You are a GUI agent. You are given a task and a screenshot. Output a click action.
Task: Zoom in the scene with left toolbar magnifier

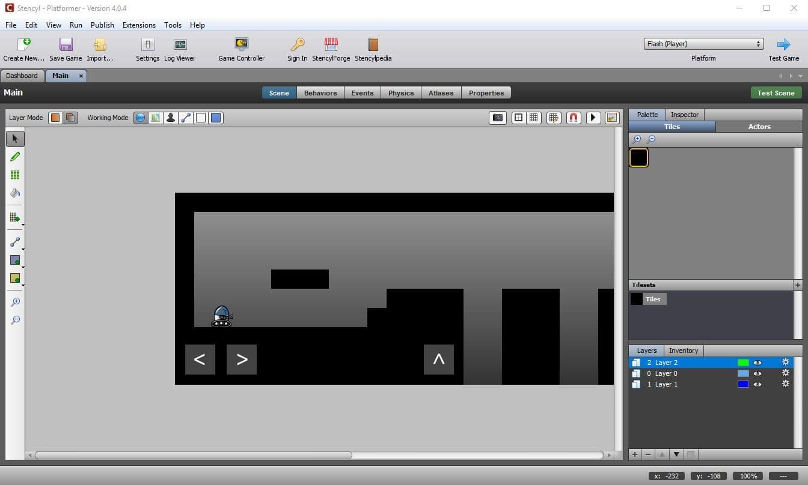coord(16,302)
